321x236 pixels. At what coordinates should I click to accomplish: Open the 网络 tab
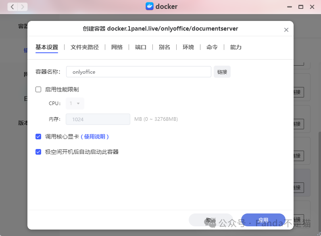tap(117, 47)
